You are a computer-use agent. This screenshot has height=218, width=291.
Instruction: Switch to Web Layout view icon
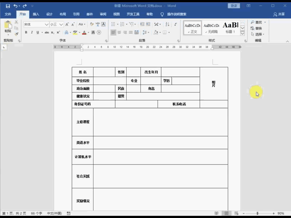tap(236, 213)
